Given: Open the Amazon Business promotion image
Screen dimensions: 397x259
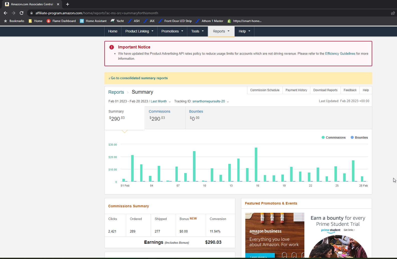Looking at the screenshot, I should pos(275,235).
